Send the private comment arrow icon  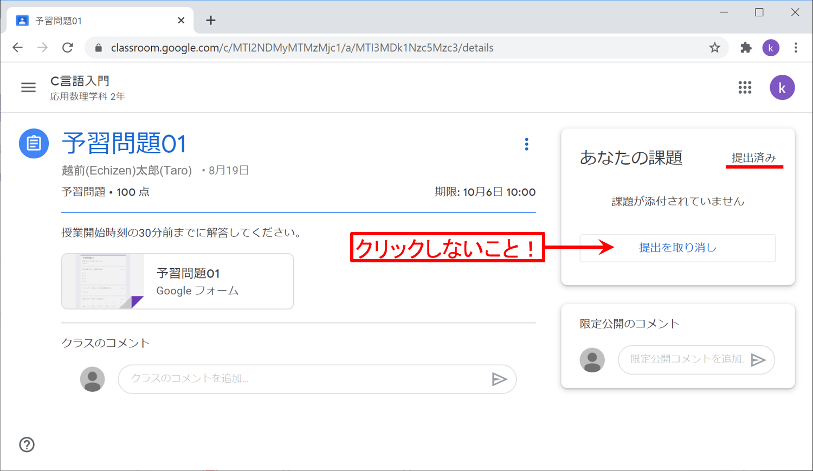coord(758,360)
